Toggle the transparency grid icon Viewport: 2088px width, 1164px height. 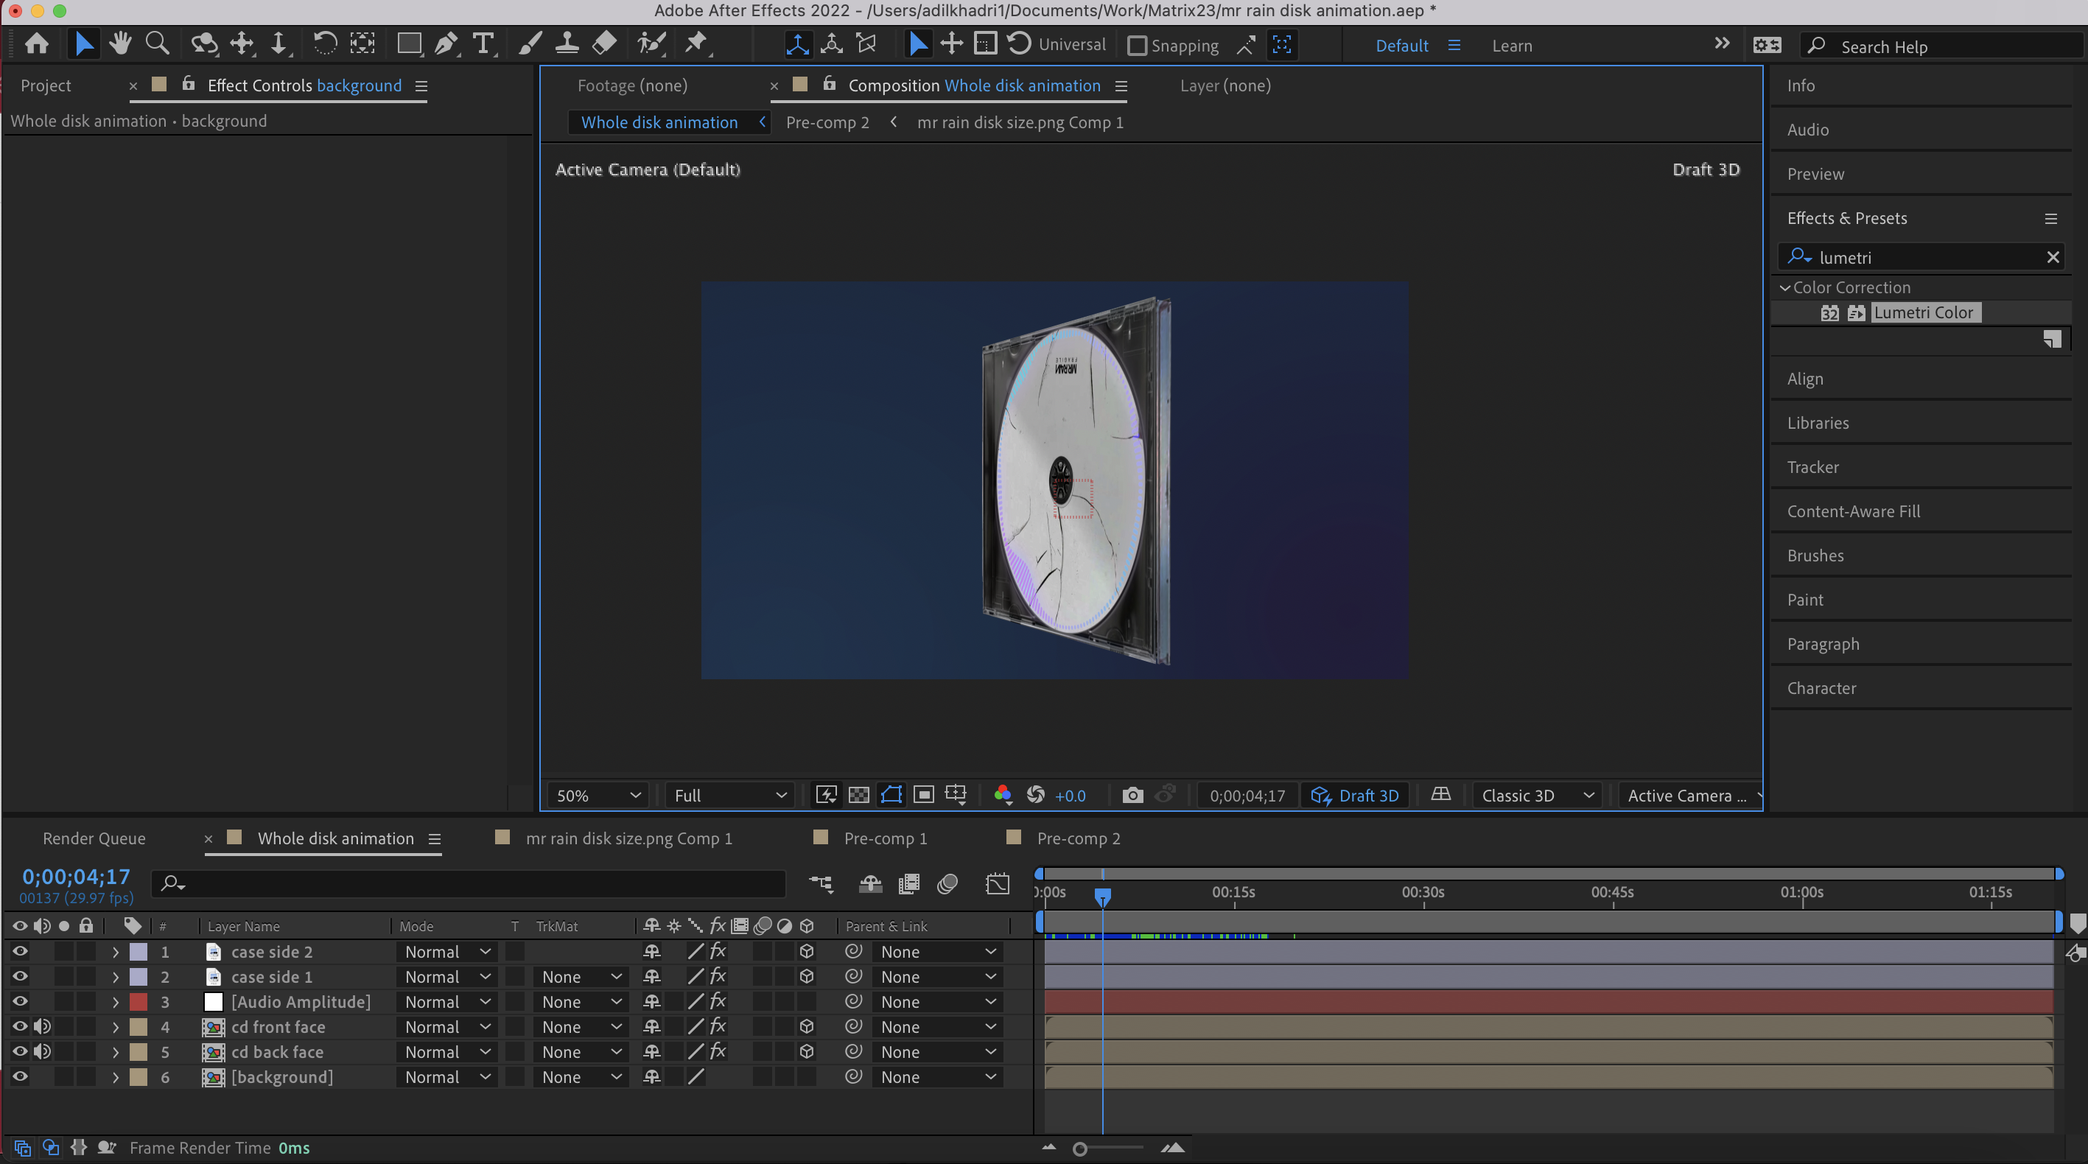tap(858, 795)
